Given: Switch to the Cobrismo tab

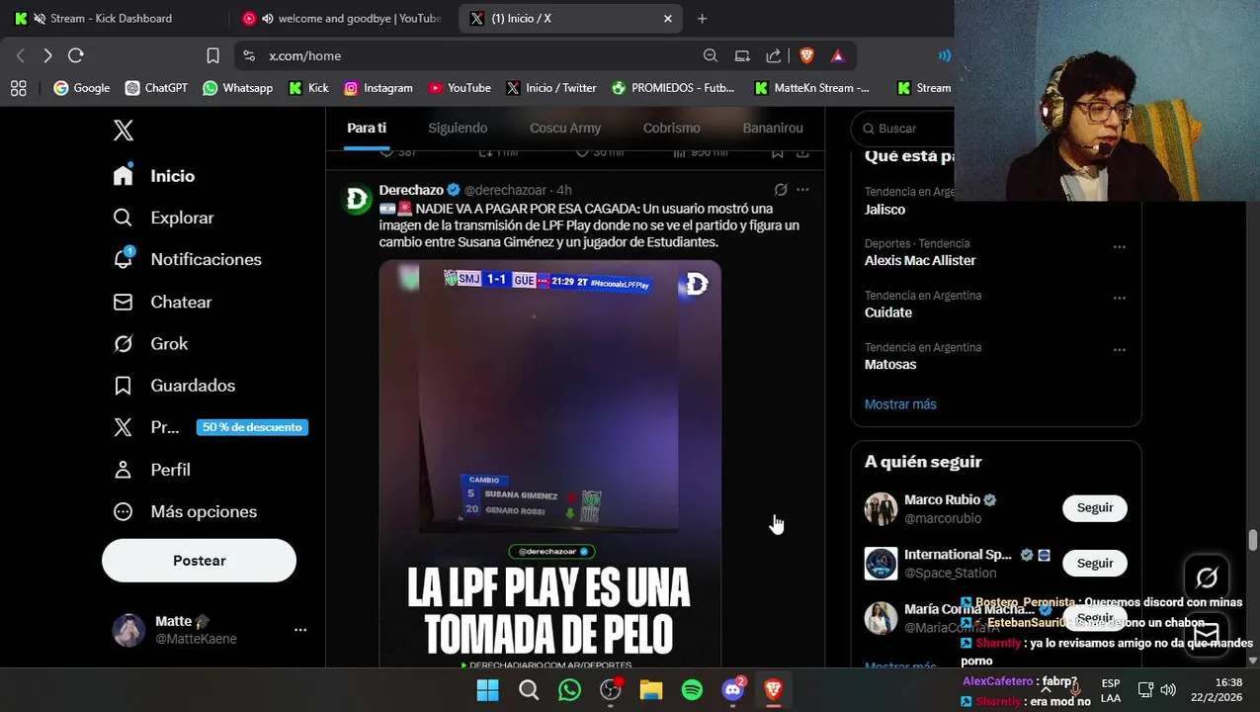Looking at the screenshot, I should pyautogui.click(x=671, y=128).
